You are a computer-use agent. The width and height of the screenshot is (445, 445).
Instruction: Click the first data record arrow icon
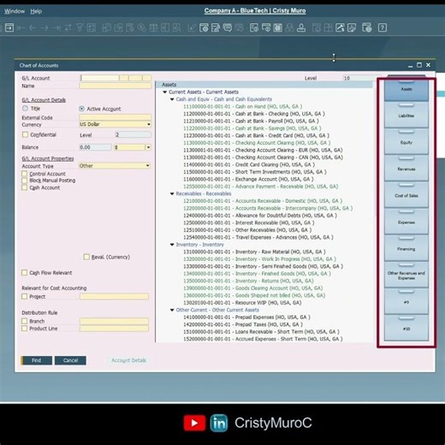21,27
